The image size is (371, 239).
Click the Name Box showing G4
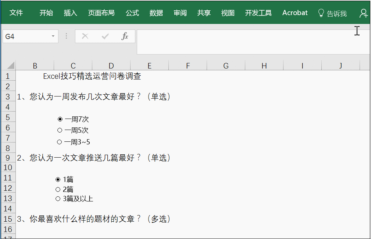tap(31, 36)
